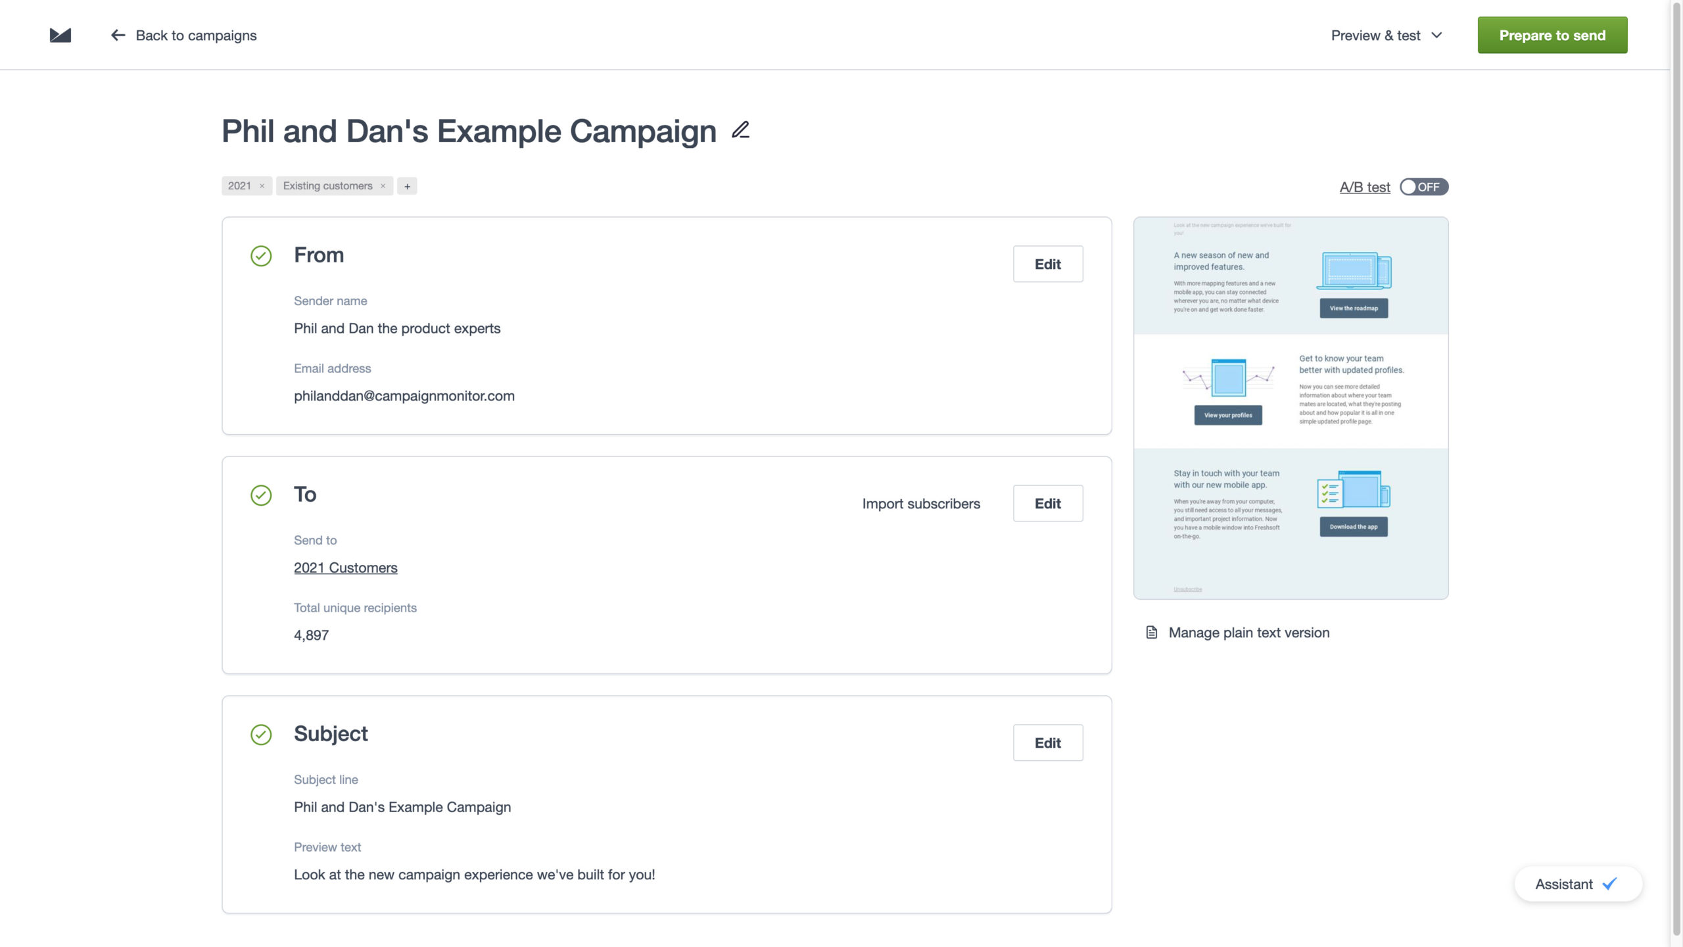The image size is (1683, 947).
Task: Click the Campaign Monitor envelope logo
Action: pyautogui.click(x=60, y=36)
